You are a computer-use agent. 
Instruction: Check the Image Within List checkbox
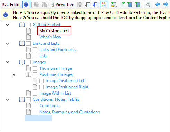[35, 93]
